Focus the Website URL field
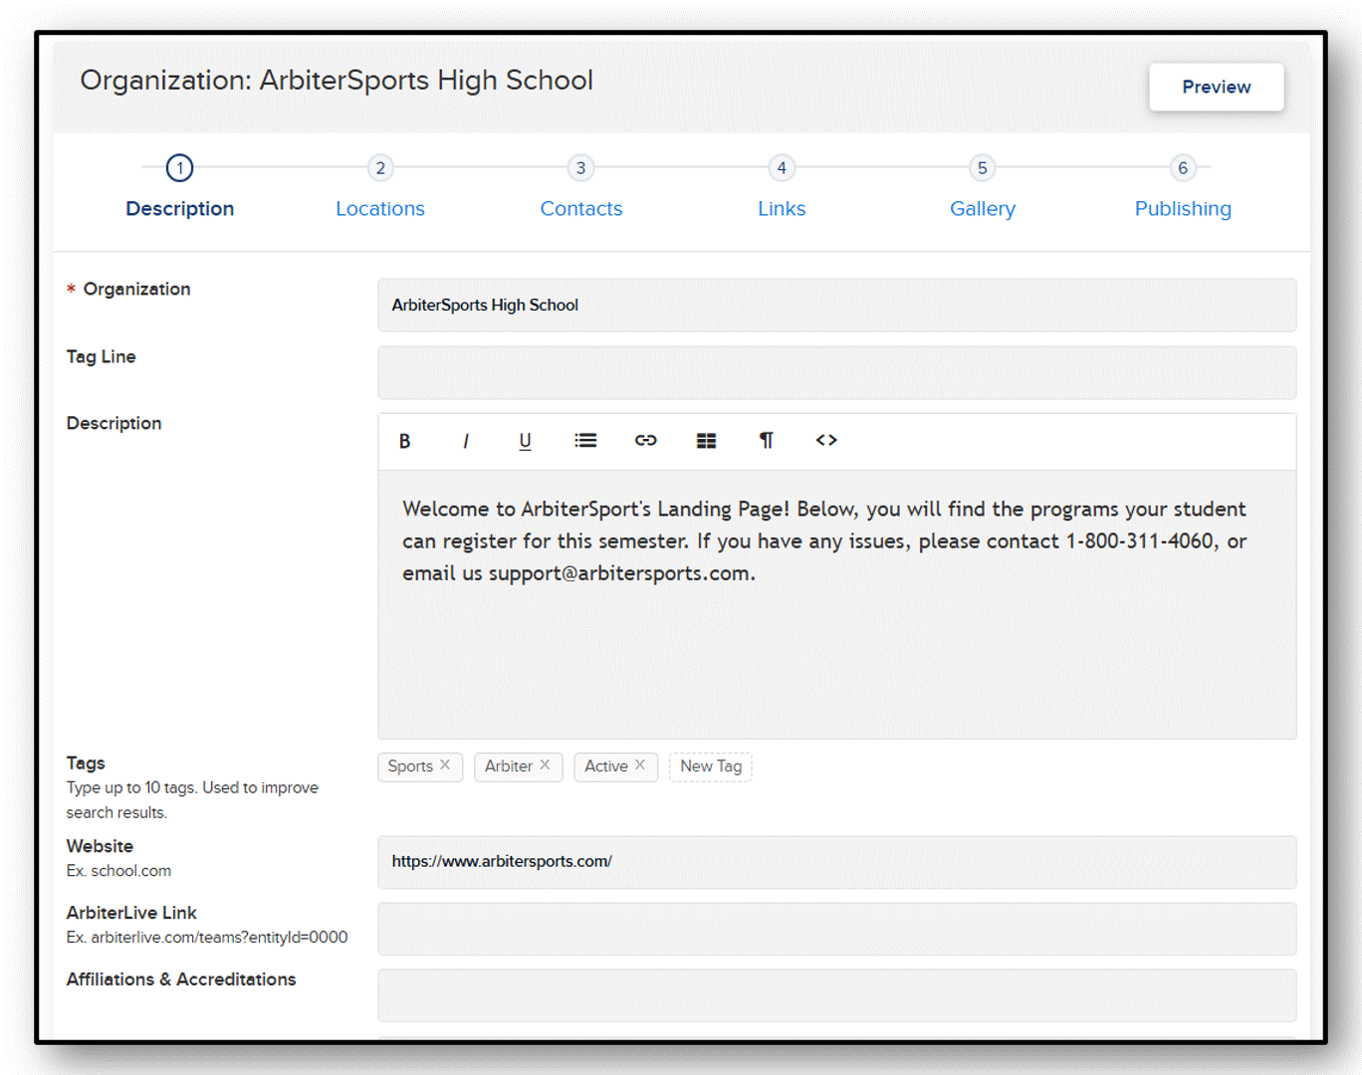The width and height of the screenshot is (1362, 1075). tap(837, 862)
